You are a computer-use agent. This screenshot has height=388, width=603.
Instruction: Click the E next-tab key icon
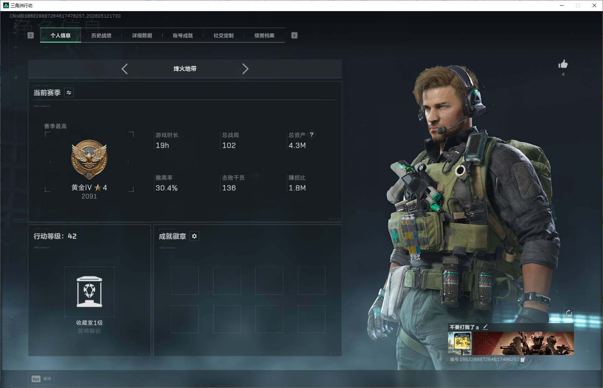tap(294, 35)
